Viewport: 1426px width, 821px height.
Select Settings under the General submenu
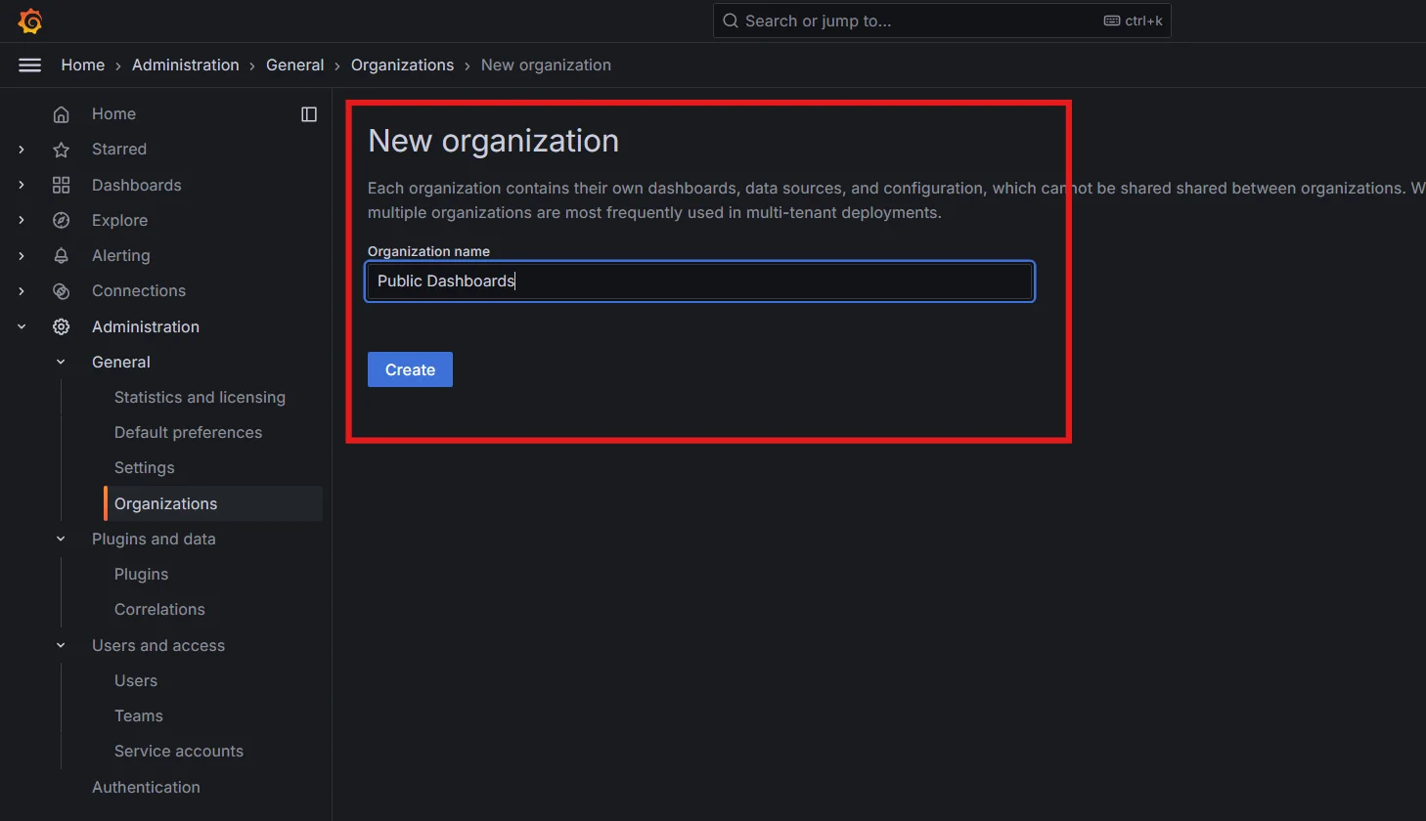(x=144, y=467)
